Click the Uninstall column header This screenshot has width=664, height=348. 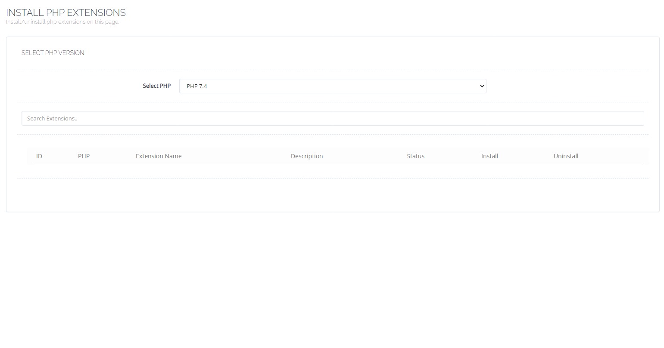(x=566, y=156)
